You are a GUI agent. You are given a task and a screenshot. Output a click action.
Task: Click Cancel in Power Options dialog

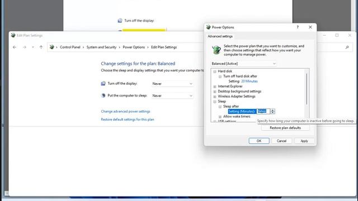(x=281, y=141)
